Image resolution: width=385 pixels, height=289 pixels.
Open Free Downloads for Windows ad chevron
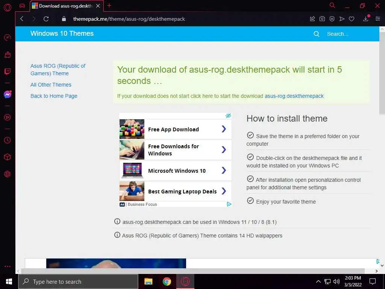224,150
